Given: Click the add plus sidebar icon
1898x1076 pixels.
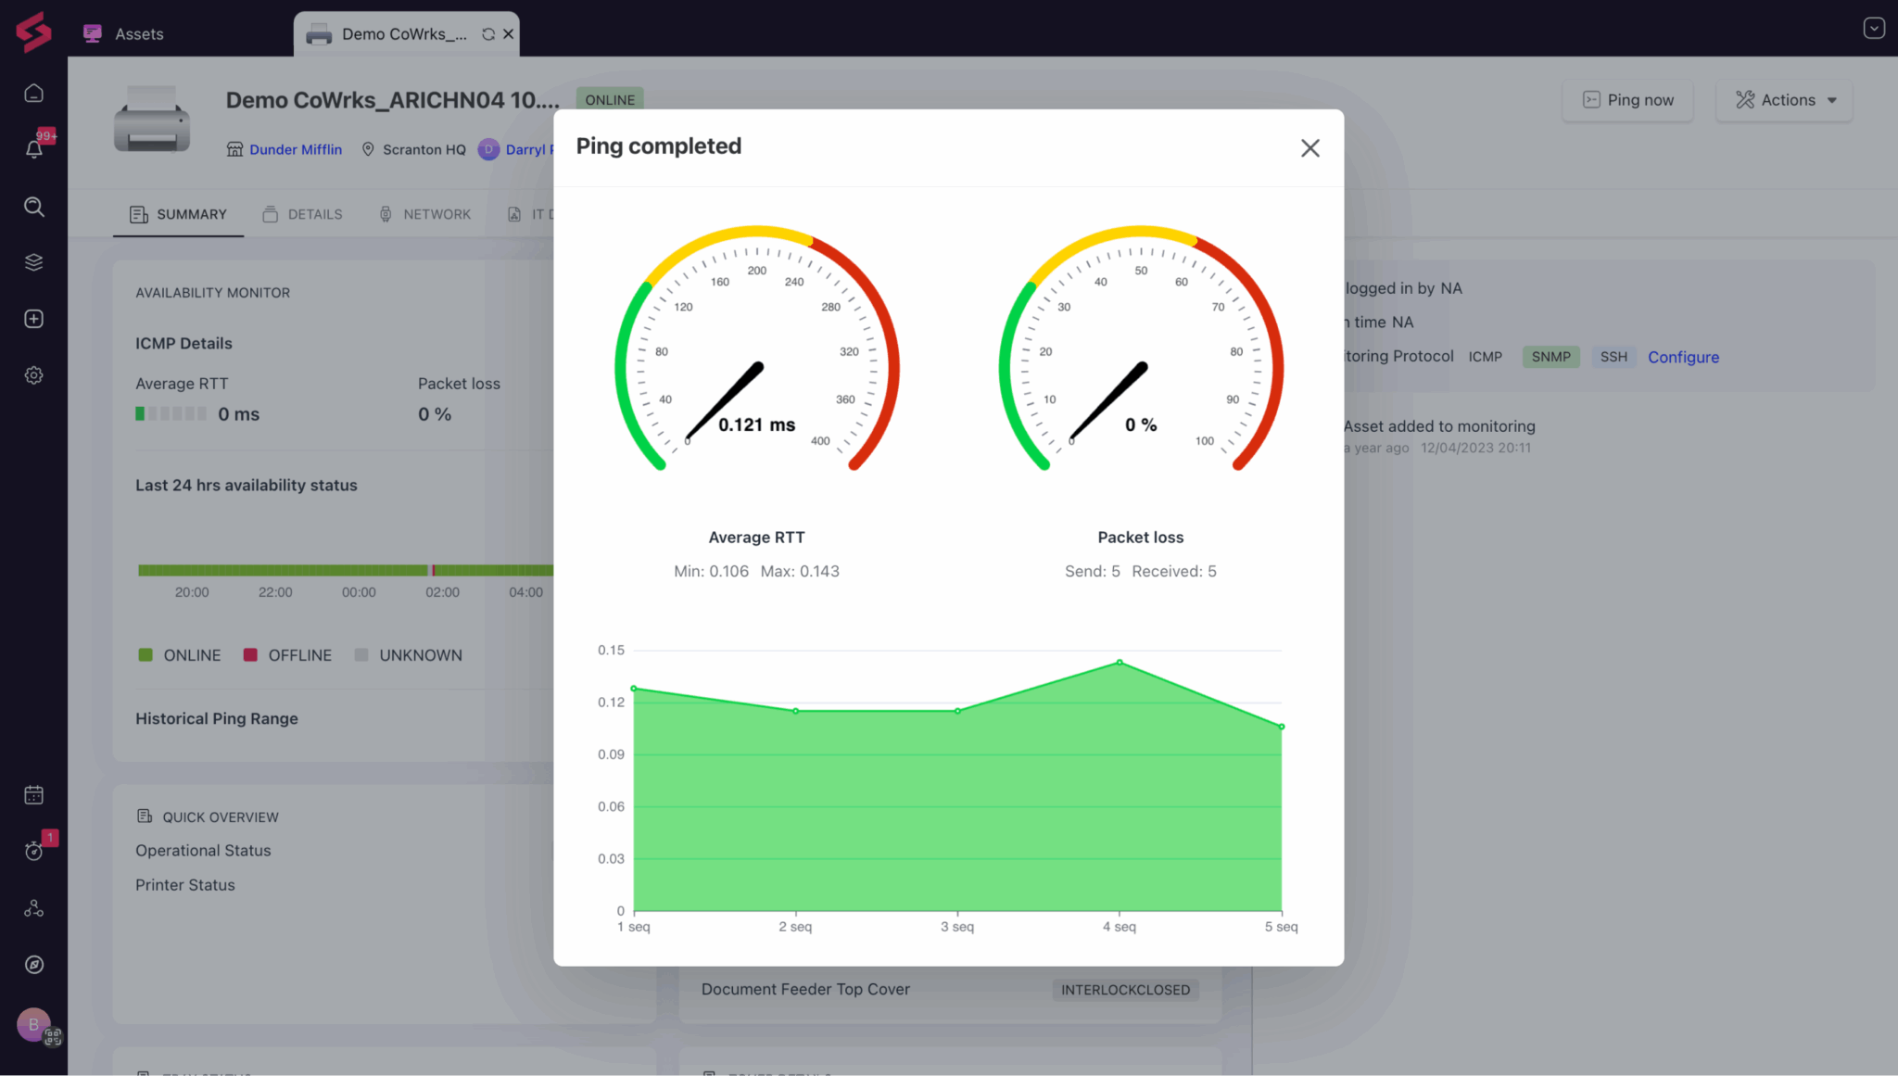Looking at the screenshot, I should pos(34,319).
